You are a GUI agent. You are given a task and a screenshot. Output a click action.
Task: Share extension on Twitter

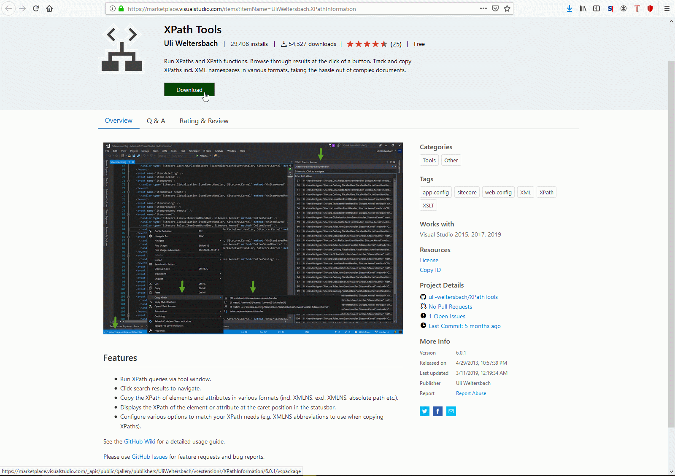pyautogui.click(x=424, y=411)
